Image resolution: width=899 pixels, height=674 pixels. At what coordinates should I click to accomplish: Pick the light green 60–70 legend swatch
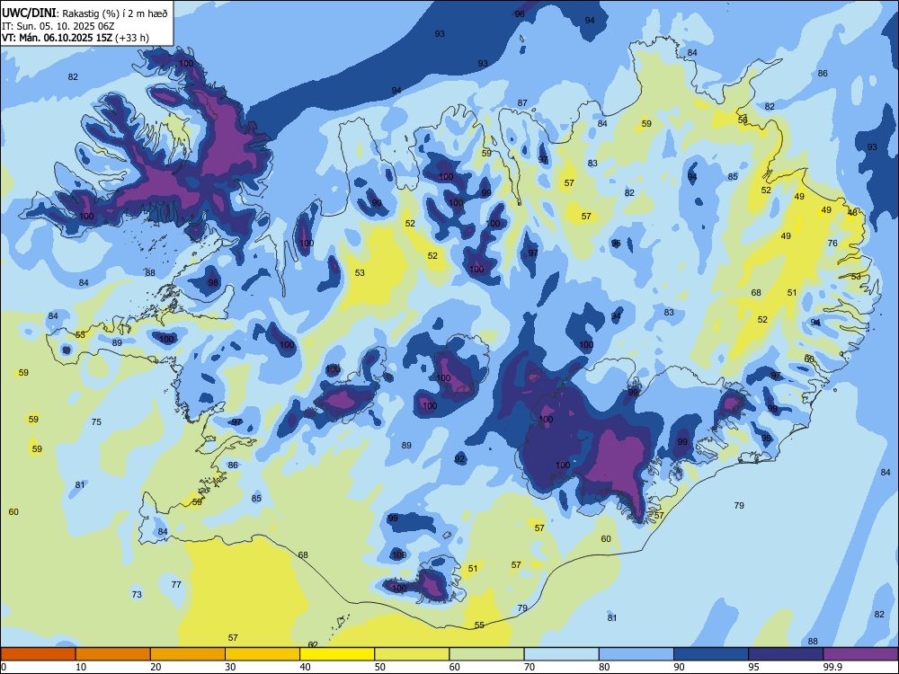(486, 654)
